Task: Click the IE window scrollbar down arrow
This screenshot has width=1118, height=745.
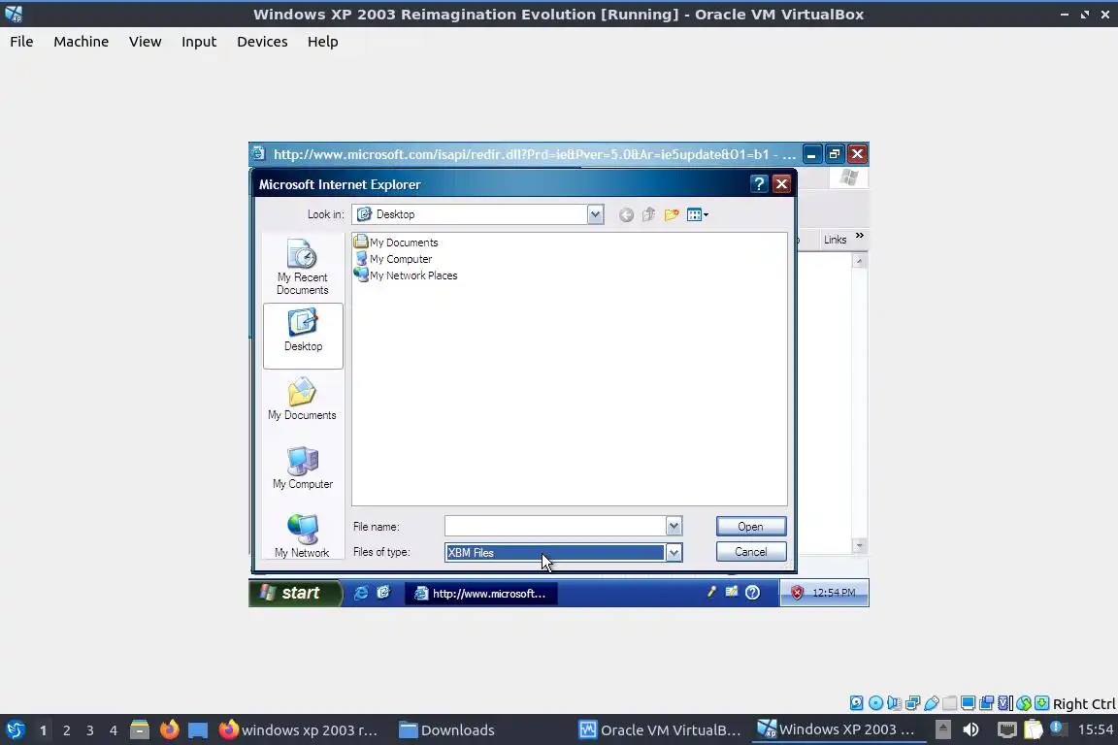Action: pyautogui.click(x=859, y=546)
